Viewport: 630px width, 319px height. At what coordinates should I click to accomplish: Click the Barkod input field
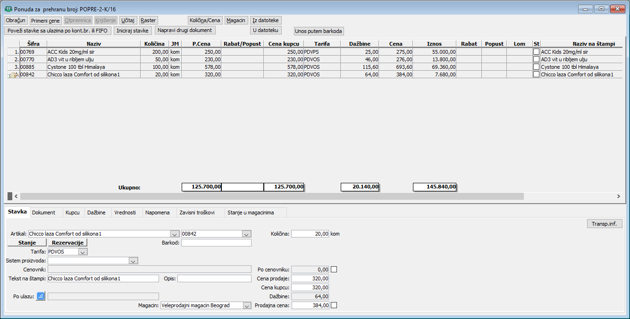pos(216,243)
